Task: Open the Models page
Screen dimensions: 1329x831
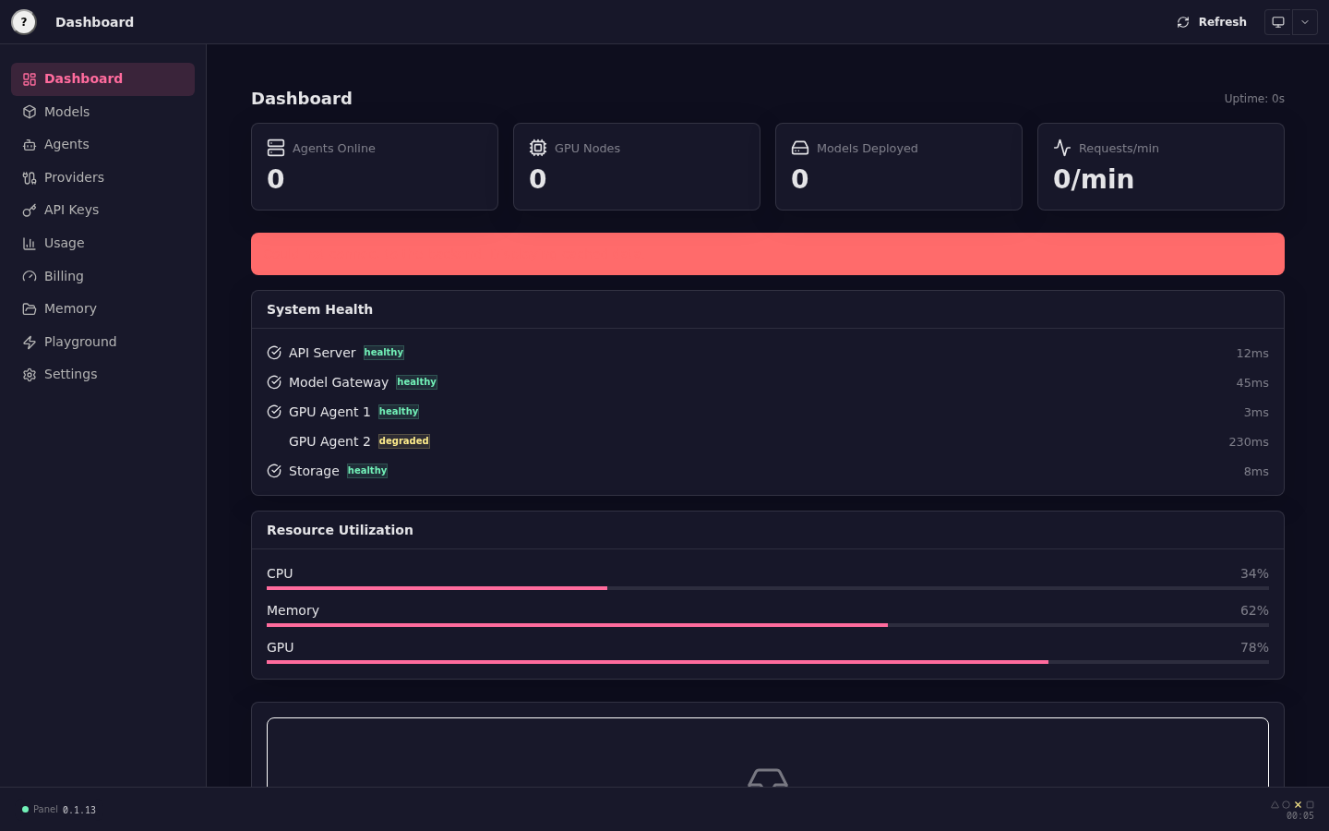Action: 102,112
